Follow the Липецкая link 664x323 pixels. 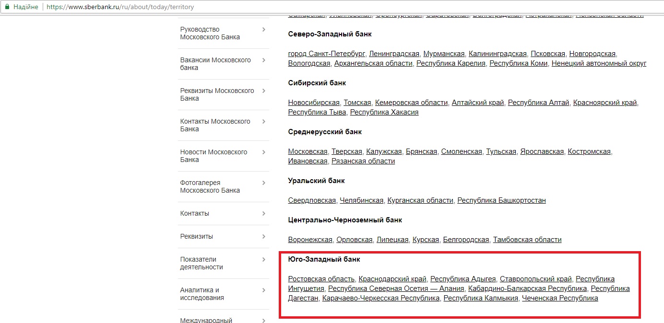(392, 240)
